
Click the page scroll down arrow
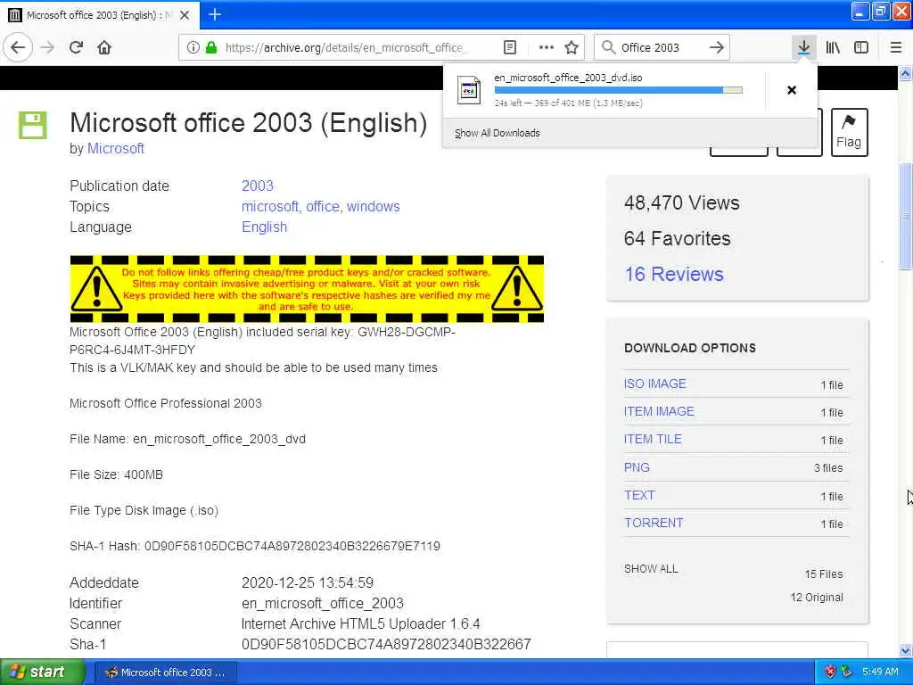tap(905, 650)
